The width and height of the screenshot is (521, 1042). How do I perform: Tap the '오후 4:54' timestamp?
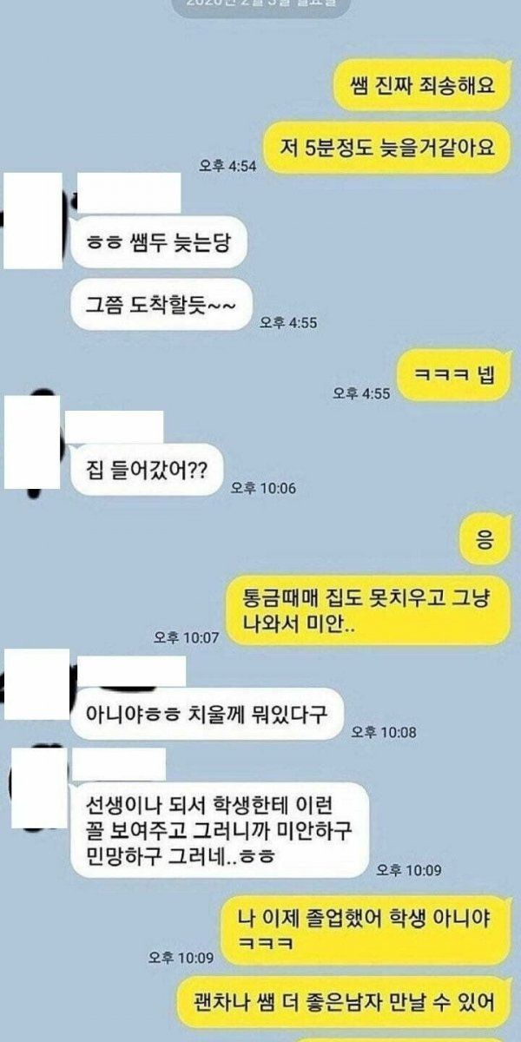tap(228, 167)
